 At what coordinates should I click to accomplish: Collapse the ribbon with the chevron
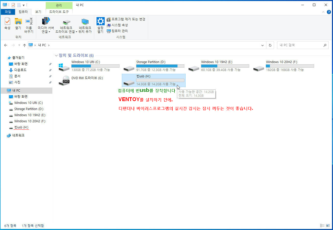click(x=324, y=12)
